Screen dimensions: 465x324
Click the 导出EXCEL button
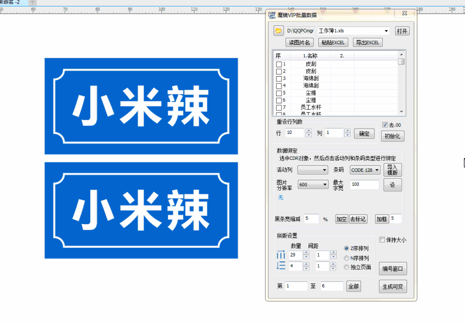[x=368, y=43]
